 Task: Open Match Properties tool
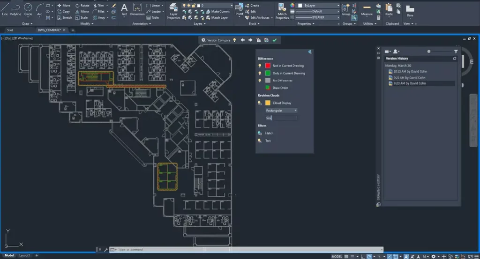[x=282, y=11]
